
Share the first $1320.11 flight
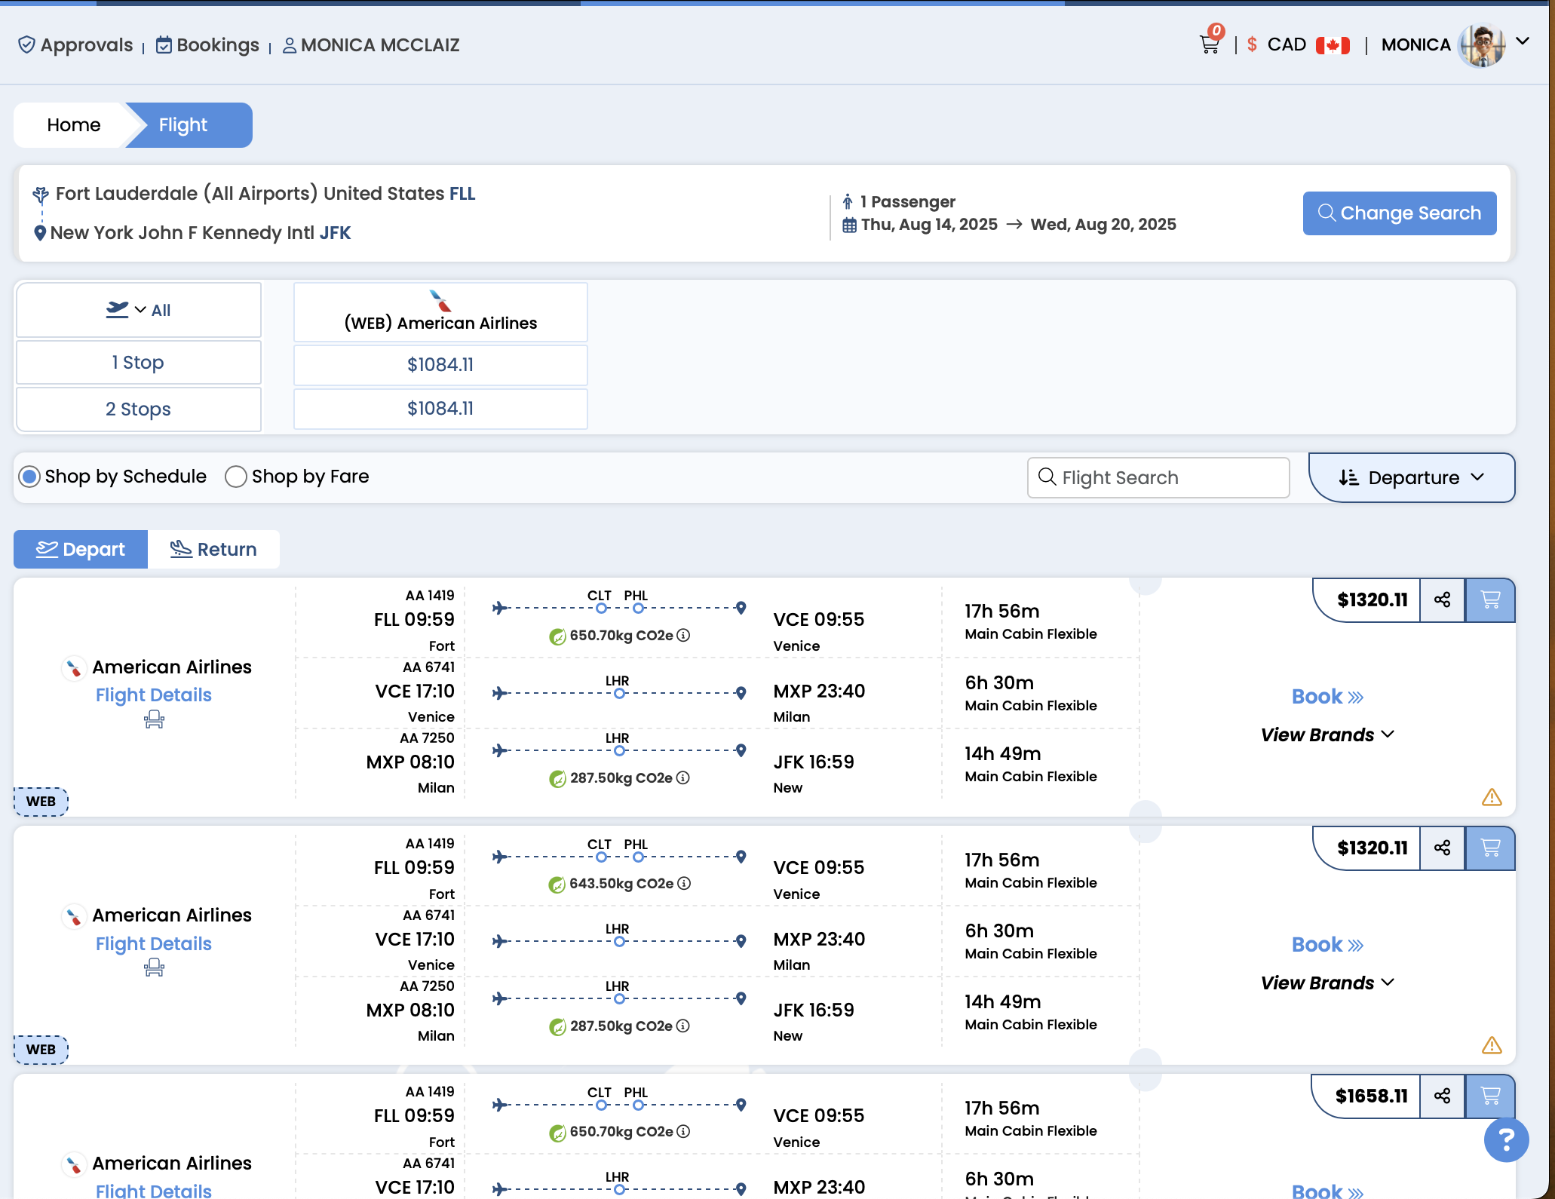[1442, 600]
